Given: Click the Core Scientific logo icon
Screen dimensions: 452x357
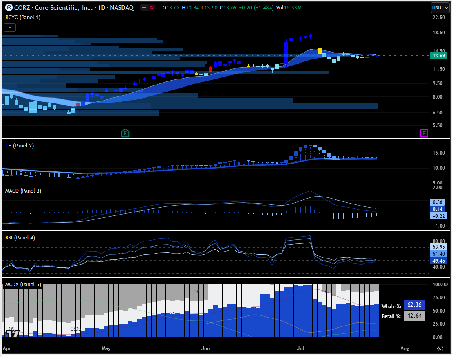Looking at the screenshot, I should click(x=9, y=7).
